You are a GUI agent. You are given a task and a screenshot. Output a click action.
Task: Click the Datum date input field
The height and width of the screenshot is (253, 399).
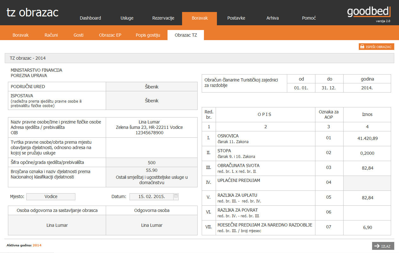point(151,196)
